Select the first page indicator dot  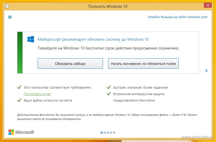102,133
